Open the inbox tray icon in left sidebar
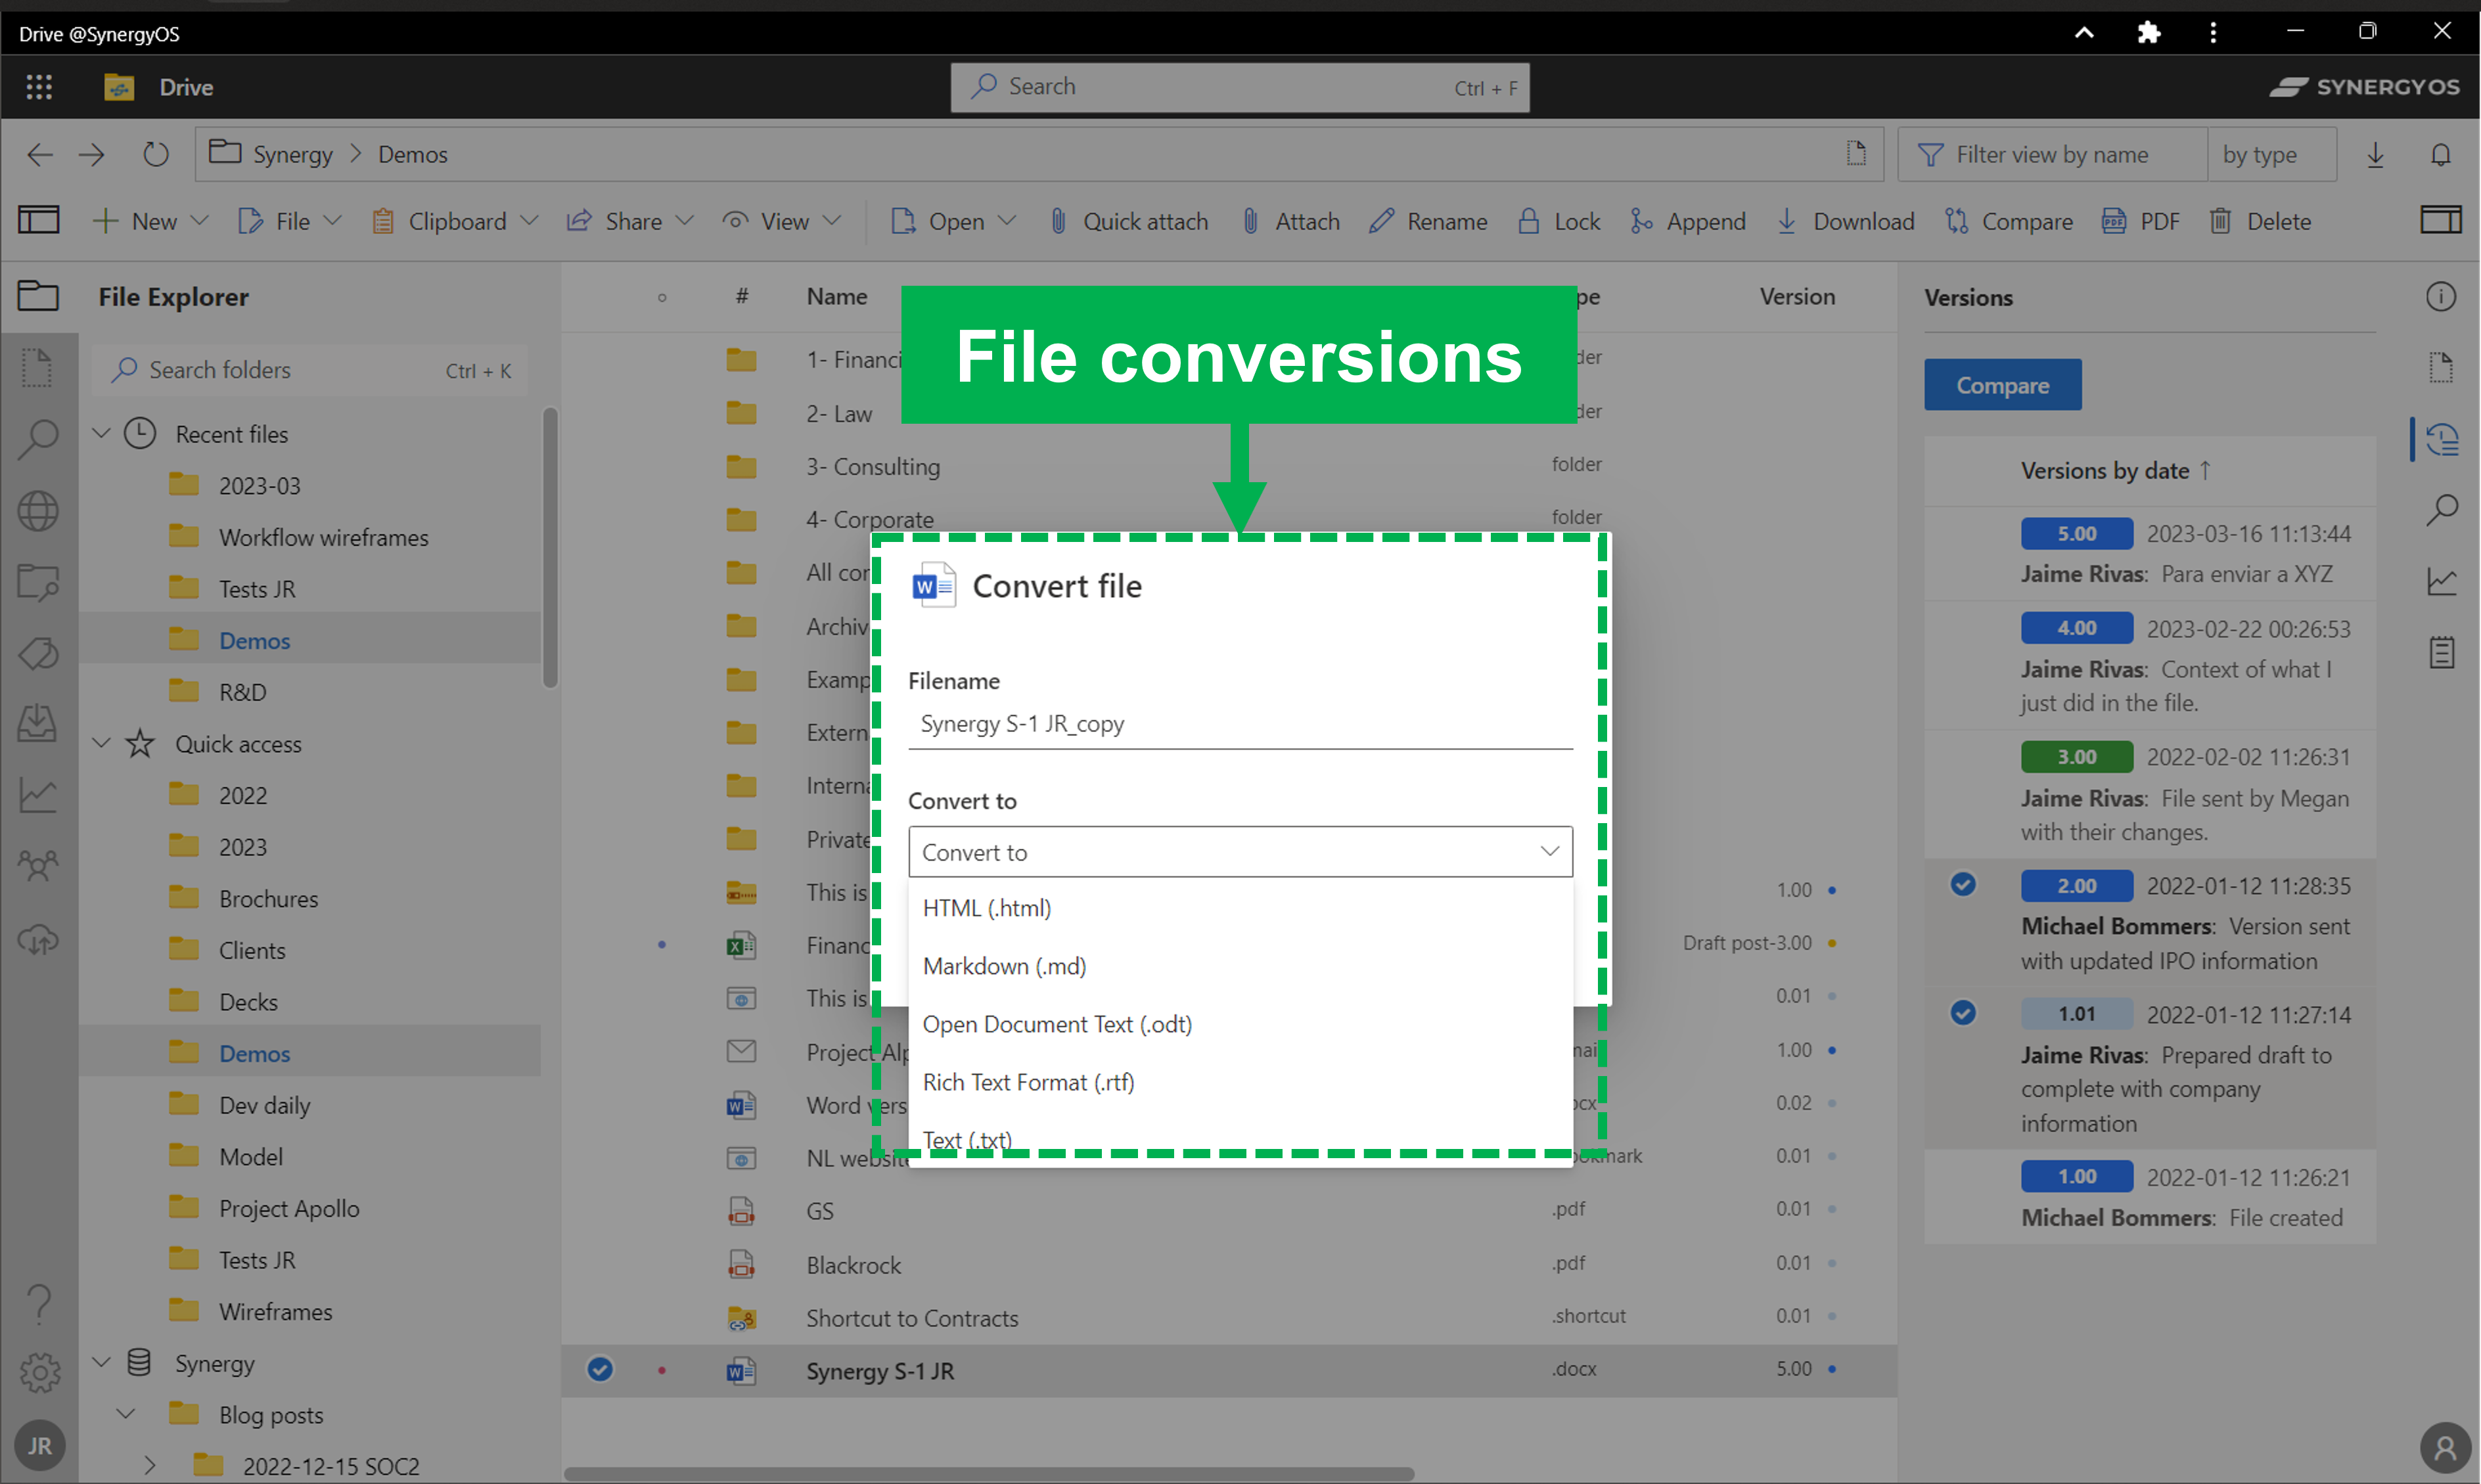Image resolution: width=2481 pixels, height=1484 pixels. [38, 723]
